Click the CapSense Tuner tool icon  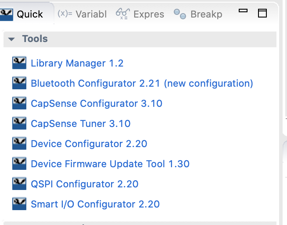point(20,123)
